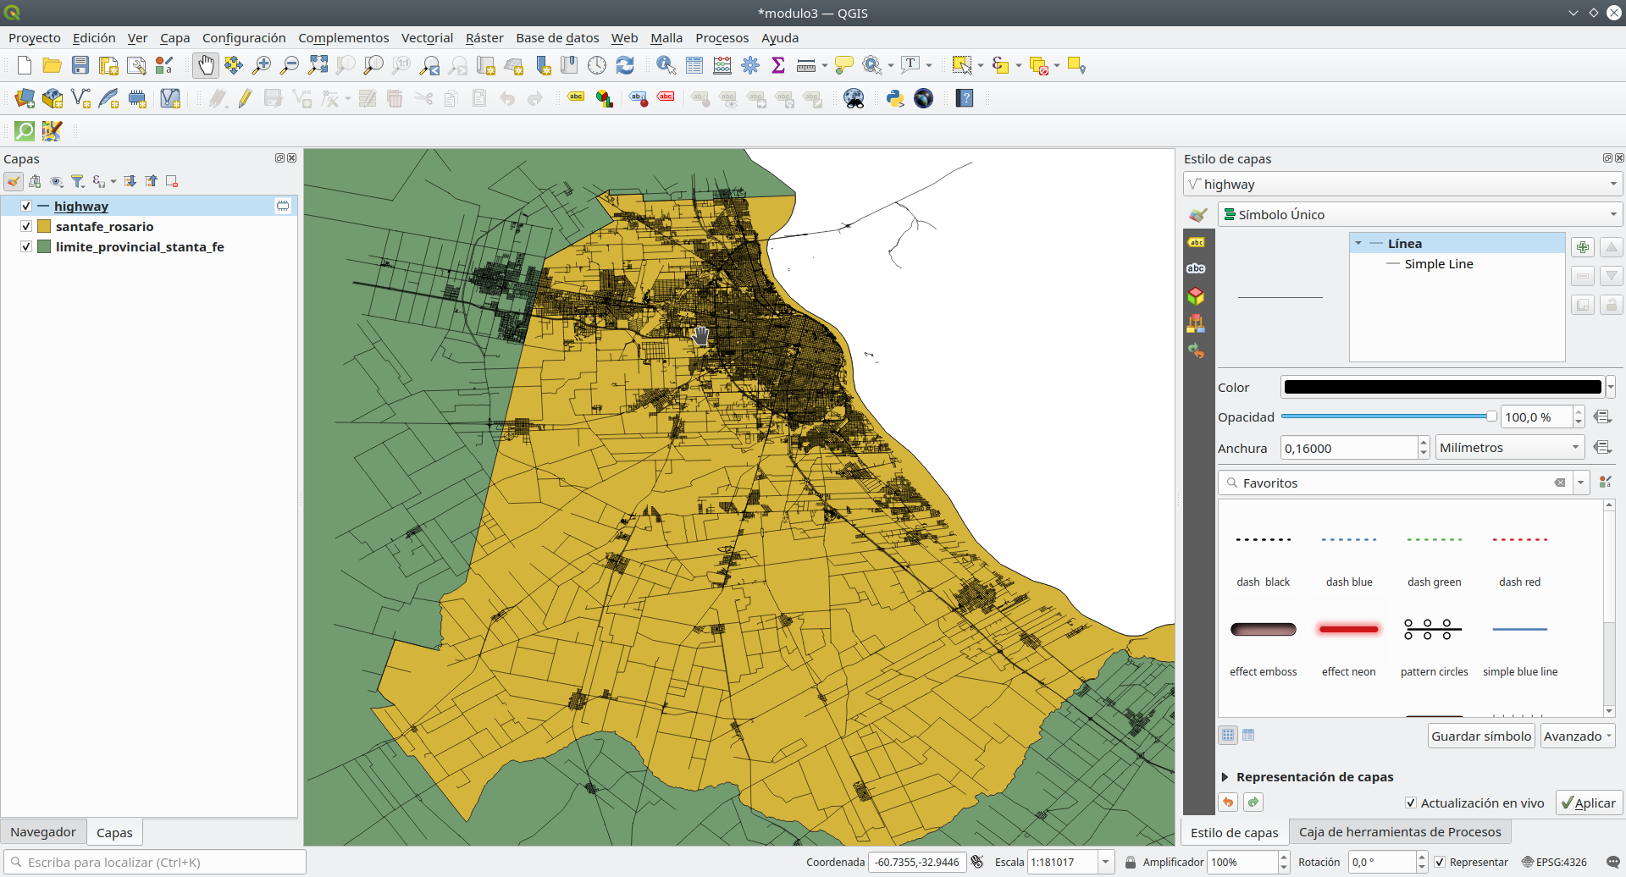The width and height of the screenshot is (1626, 877).
Task: Open the Vectorial menu
Action: pyautogui.click(x=427, y=38)
